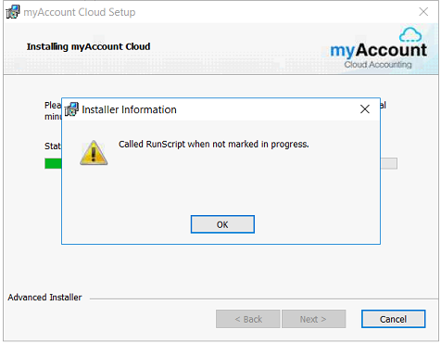This screenshot has height=343, width=441.
Task: Click the Cloud Accounting subtitle text
Action: point(378,65)
